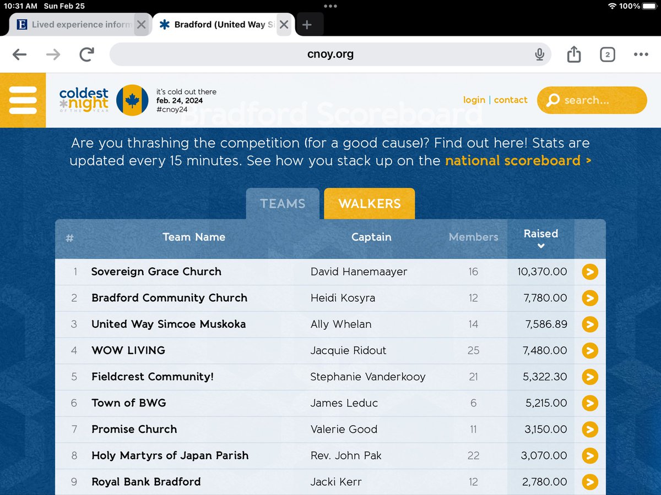Expand Town of BWG team row arrow
Screen dimensions: 661x495
point(590,403)
